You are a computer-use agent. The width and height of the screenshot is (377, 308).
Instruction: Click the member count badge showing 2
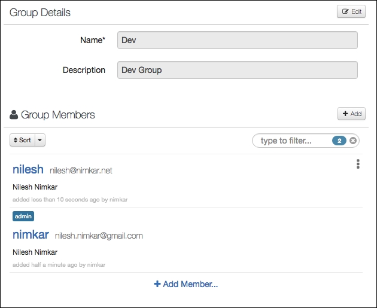[x=339, y=141]
